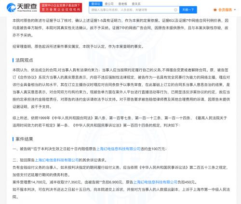The height and width of the screenshot is (204, 241).
Task: Click the text 负担450元
Action: 186,182
